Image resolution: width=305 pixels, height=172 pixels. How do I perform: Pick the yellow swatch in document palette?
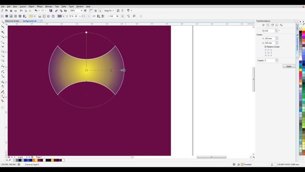tap(36, 161)
